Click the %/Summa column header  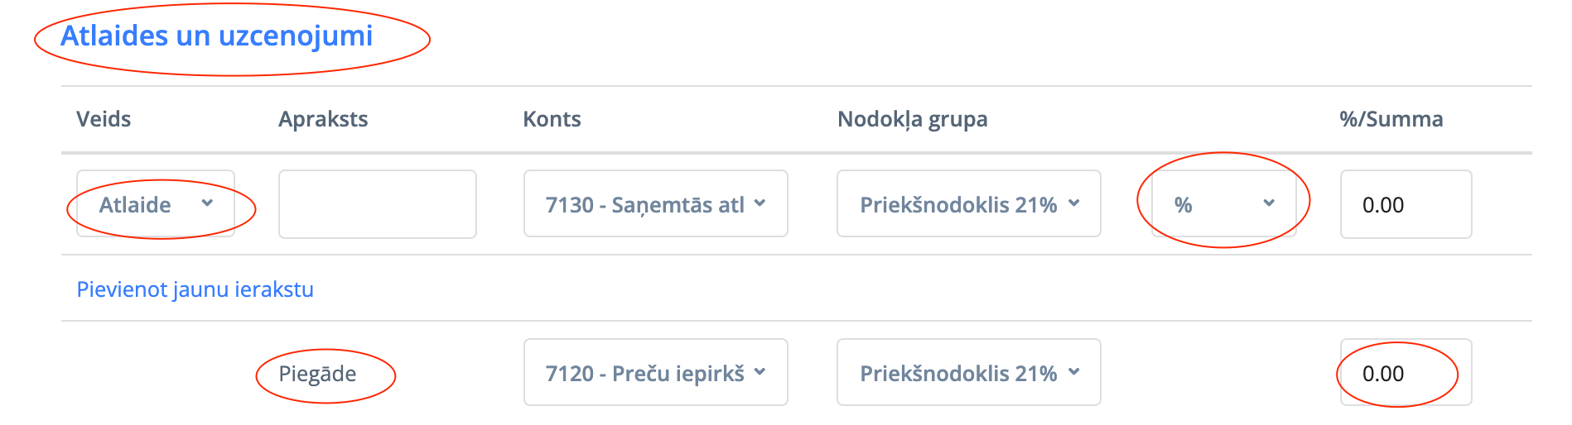pos(1391,119)
